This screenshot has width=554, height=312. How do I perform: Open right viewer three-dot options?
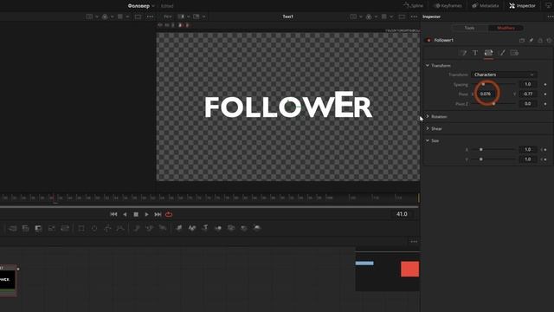[414, 16]
